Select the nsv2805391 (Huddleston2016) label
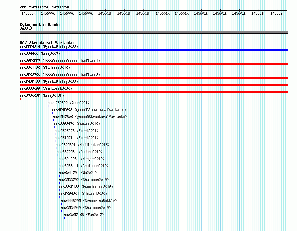The image size is (297, 231). point(82,145)
